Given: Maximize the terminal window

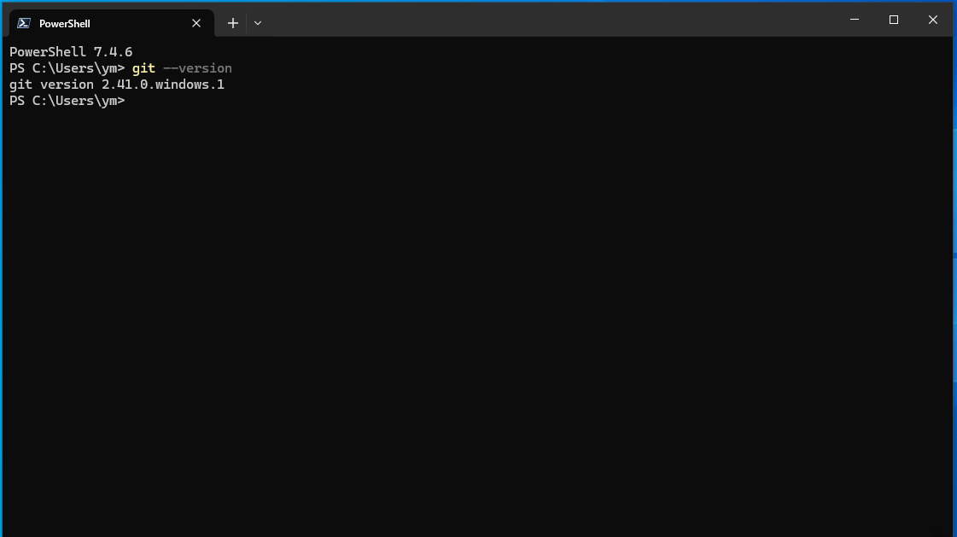Looking at the screenshot, I should [894, 20].
